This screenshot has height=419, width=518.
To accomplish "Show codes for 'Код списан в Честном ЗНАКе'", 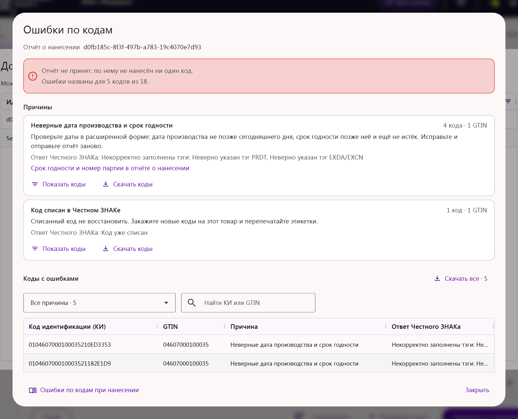I will [x=59, y=249].
